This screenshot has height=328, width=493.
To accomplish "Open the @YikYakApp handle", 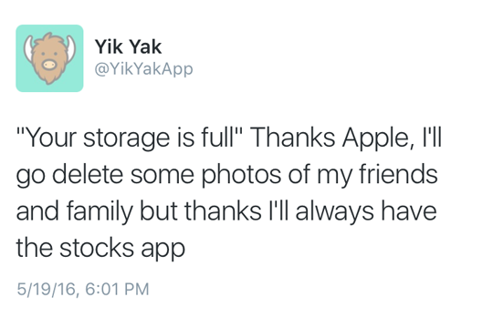I will [x=143, y=69].
